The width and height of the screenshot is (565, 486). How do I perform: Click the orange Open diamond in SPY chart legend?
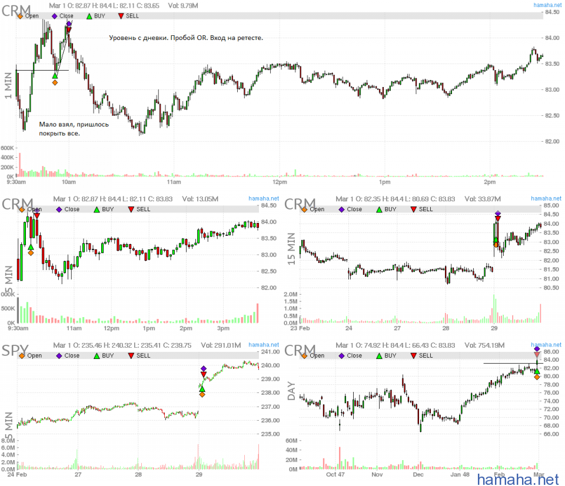pos(22,355)
